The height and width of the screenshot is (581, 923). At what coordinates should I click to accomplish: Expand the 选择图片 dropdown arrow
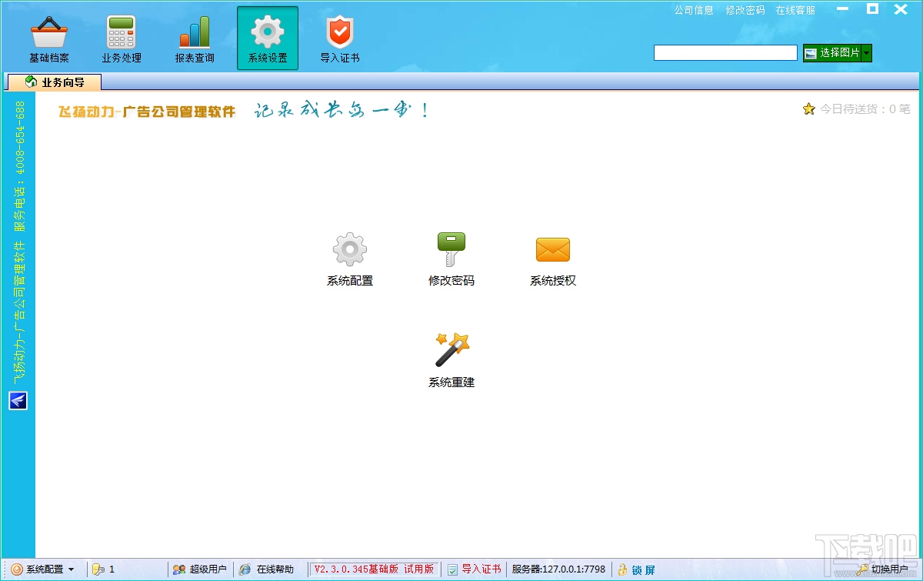coord(867,52)
